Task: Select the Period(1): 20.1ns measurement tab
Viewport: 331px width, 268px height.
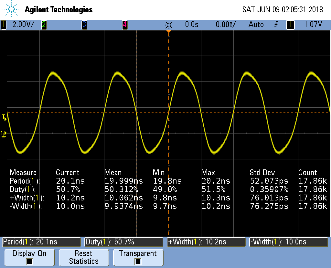Action: click(x=41, y=242)
